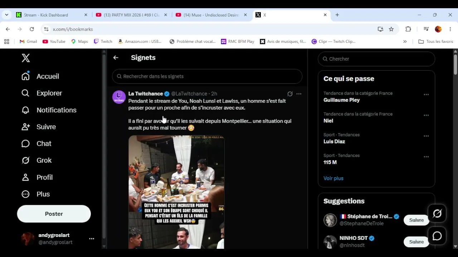The width and height of the screenshot is (458, 257).
Task: Open the apps grid in bookmarks bar
Action: [6, 41]
